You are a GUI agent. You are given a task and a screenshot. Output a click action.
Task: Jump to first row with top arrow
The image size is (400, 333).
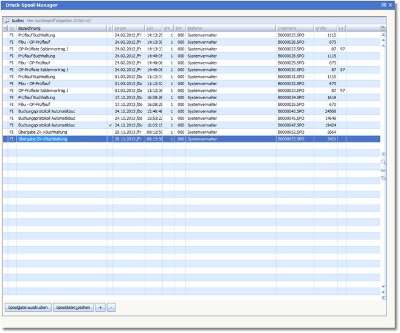[x=383, y=35]
